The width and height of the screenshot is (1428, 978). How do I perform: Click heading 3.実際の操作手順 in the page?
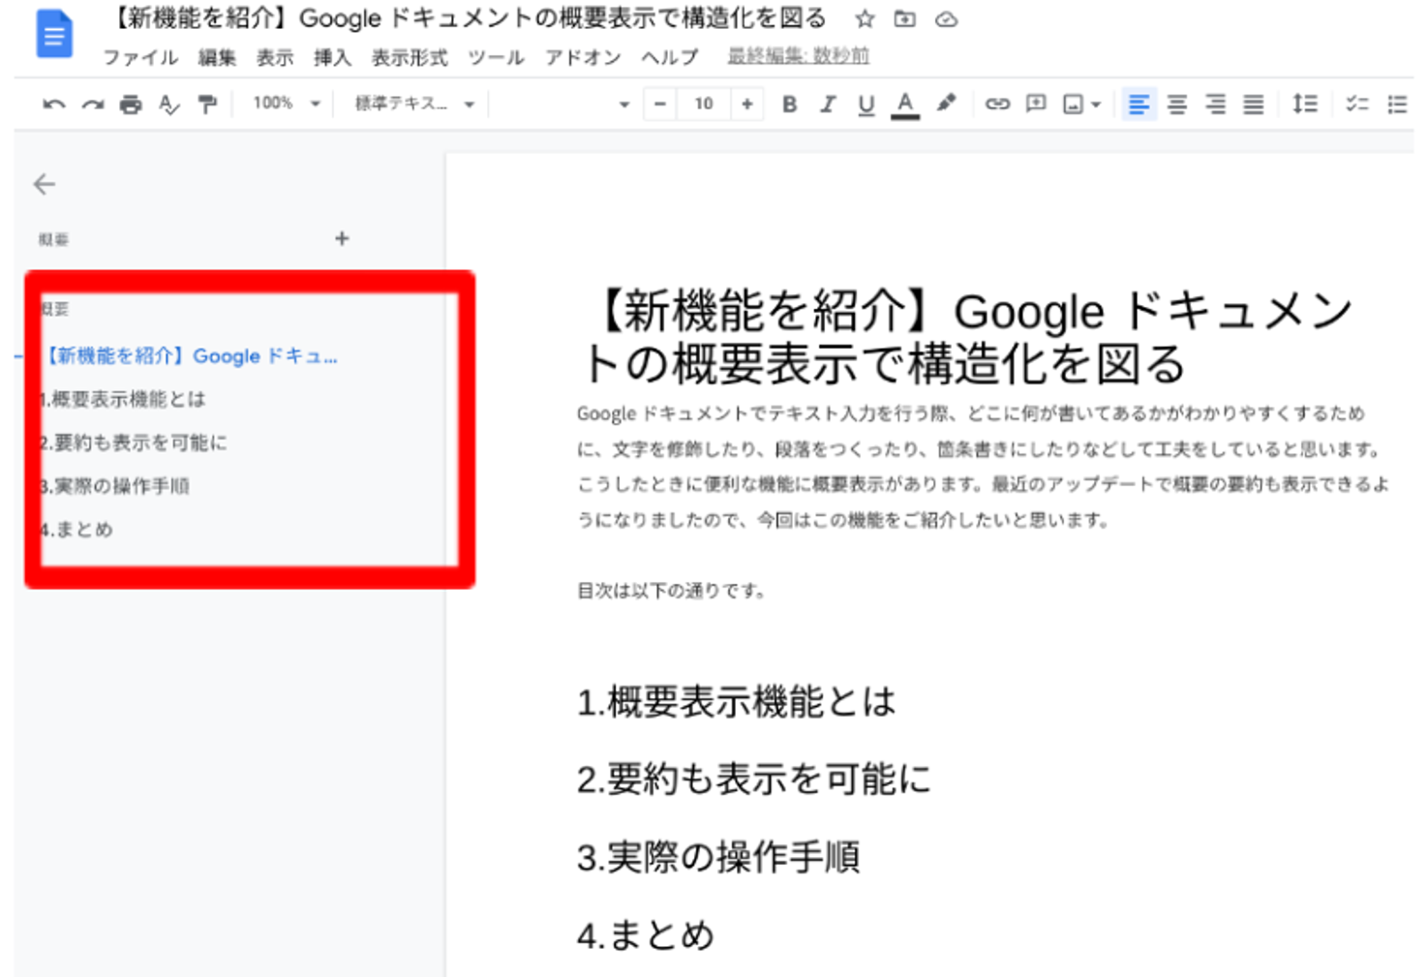pos(718,857)
